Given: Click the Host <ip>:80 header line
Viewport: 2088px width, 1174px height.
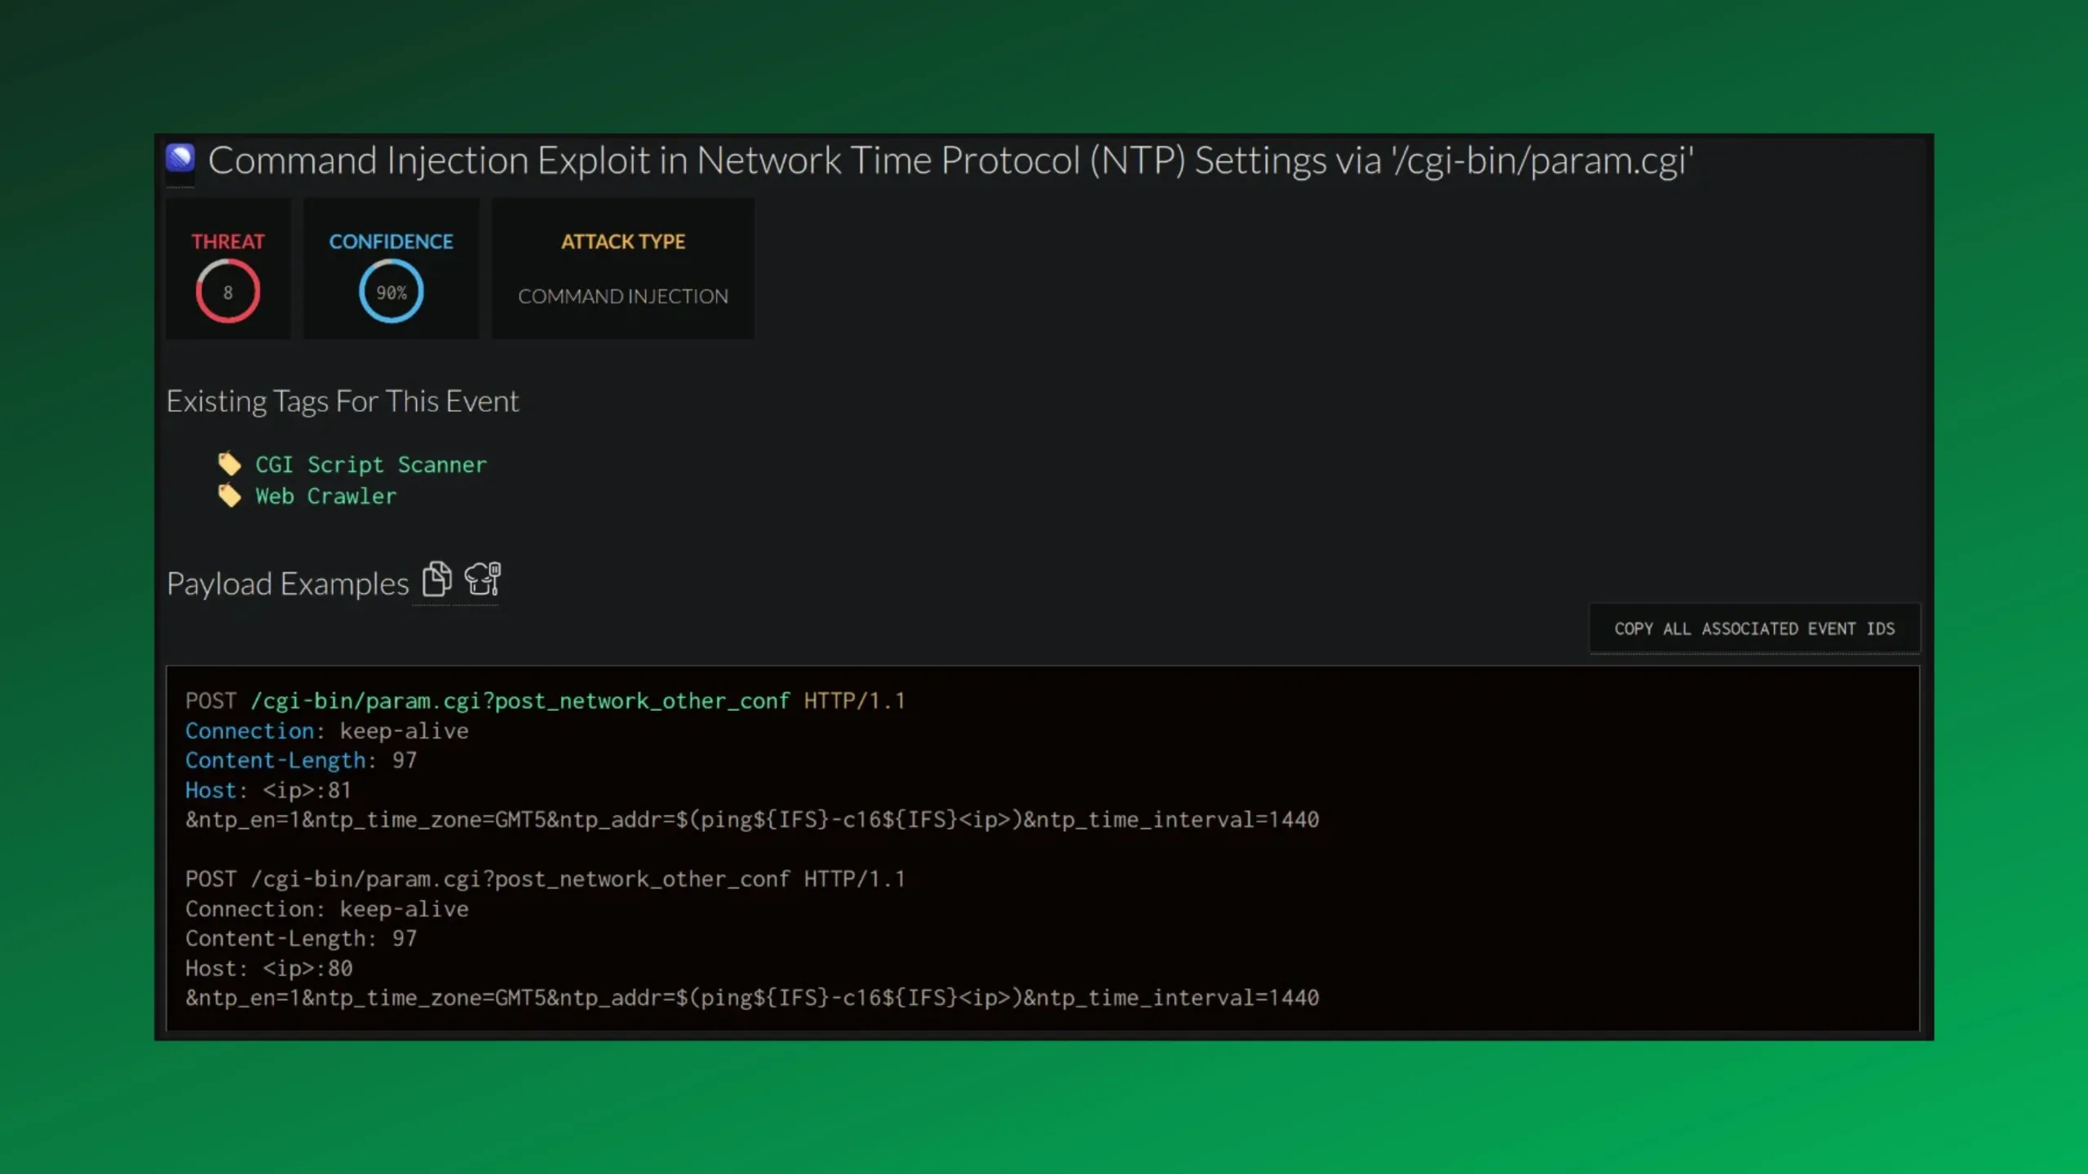Looking at the screenshot, I should pyautogui.click(x=268, y=969).
